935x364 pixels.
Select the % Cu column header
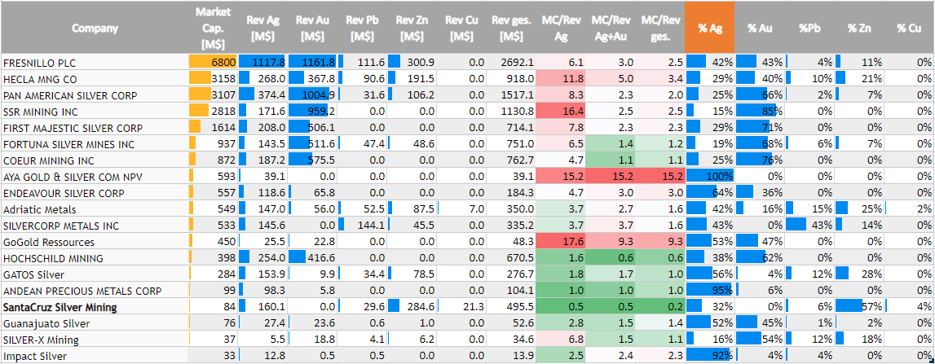pyautogui.click(x=908, y=28)
